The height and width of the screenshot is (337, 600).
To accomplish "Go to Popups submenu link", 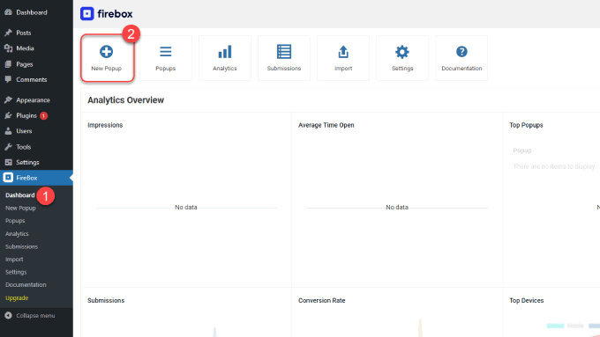I will click(15, 221).
